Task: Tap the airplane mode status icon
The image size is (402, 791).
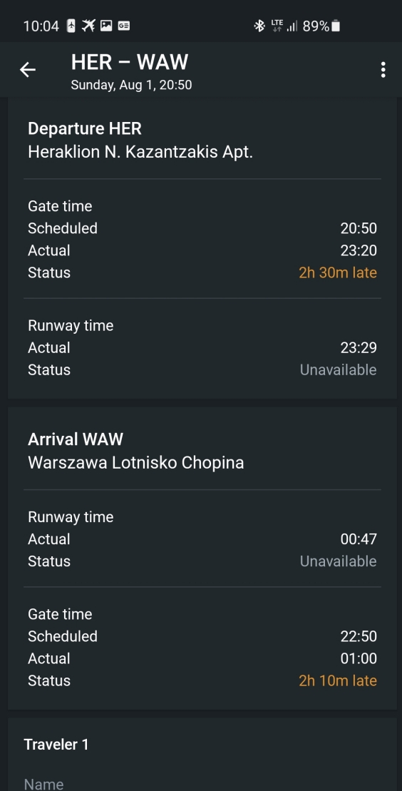Action: [89, 26]
